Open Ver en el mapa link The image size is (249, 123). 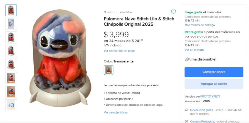[x=195, y=50]
